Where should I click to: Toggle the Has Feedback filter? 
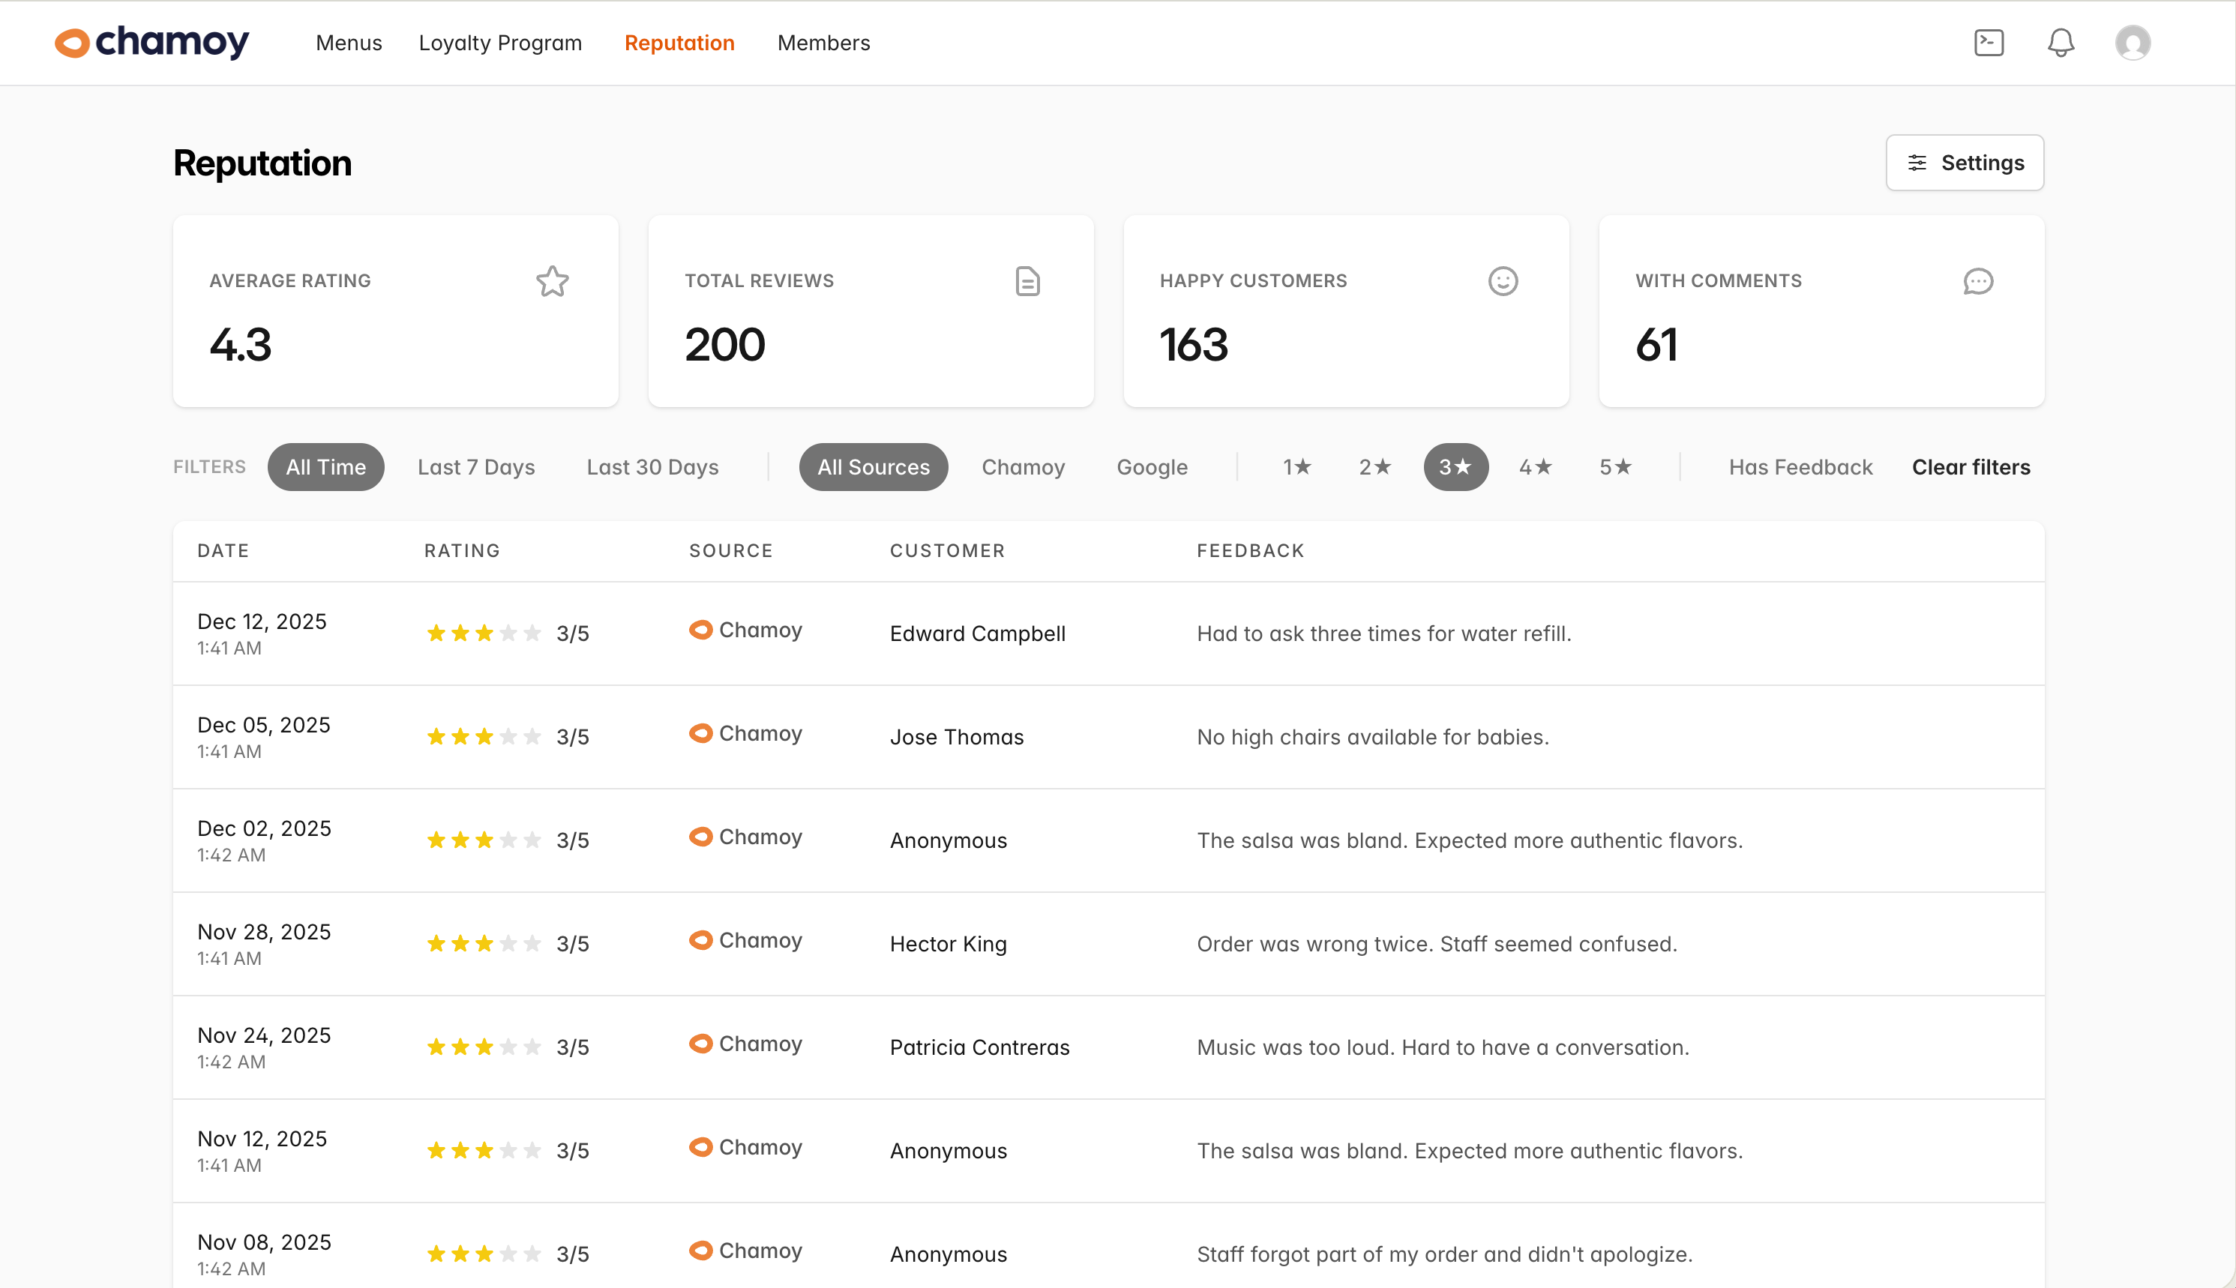(1800, 467)
